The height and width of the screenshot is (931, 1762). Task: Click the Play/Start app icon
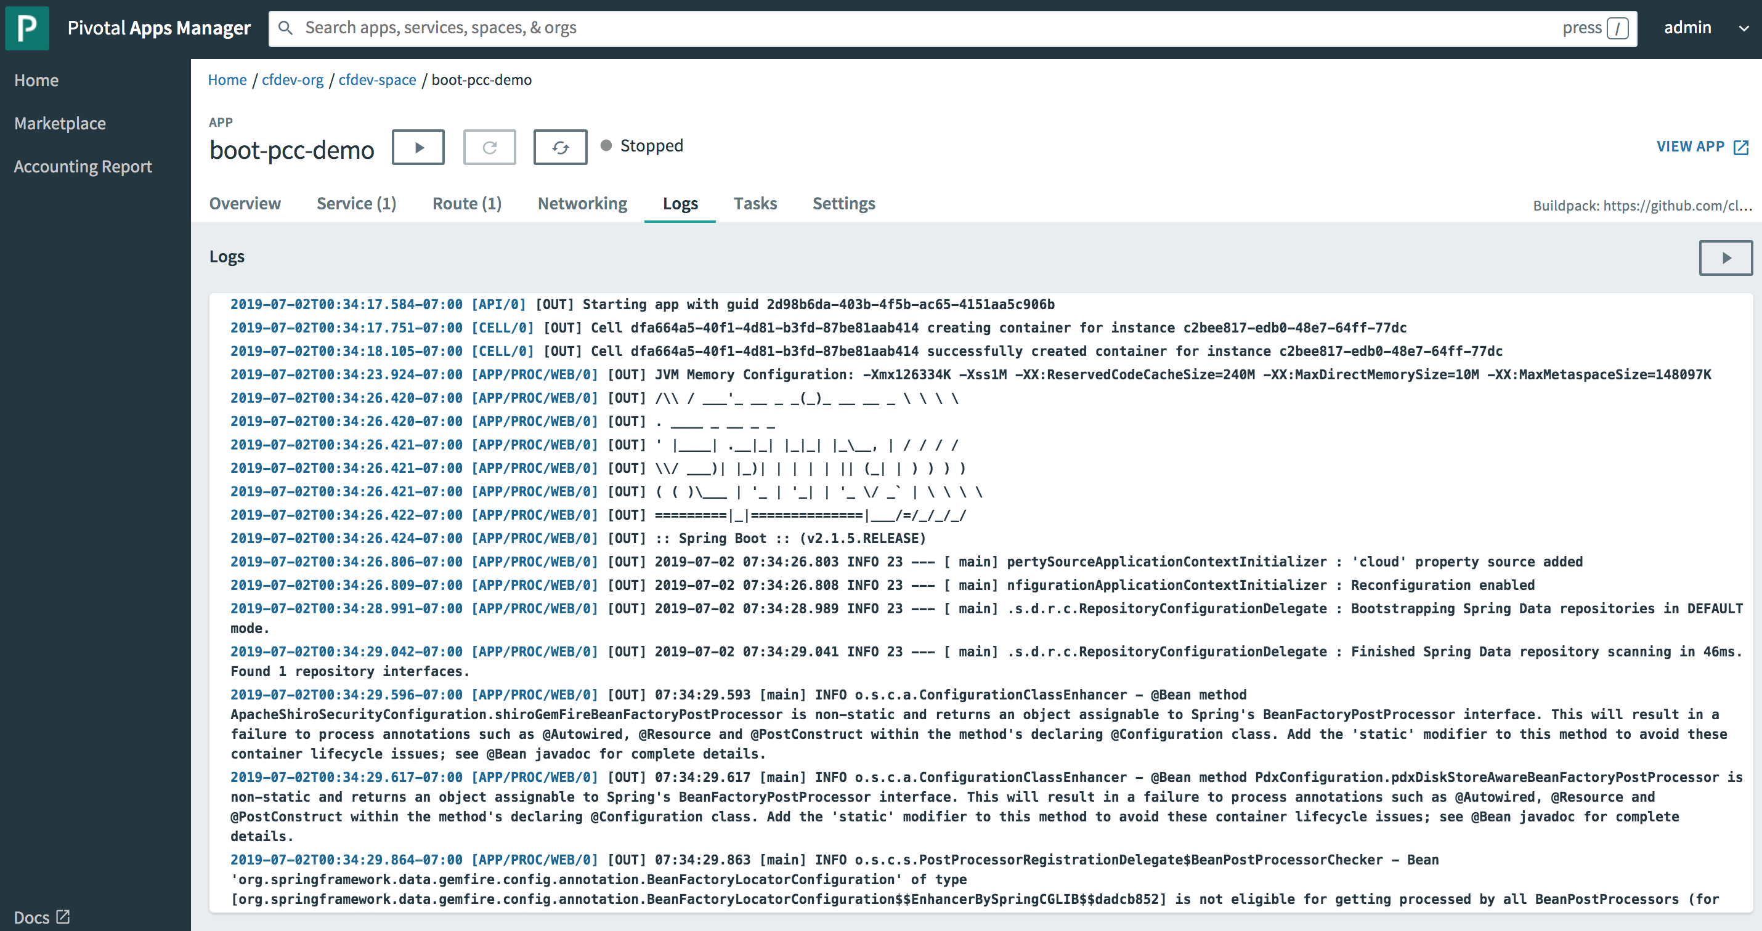click(x=418, y=146)
